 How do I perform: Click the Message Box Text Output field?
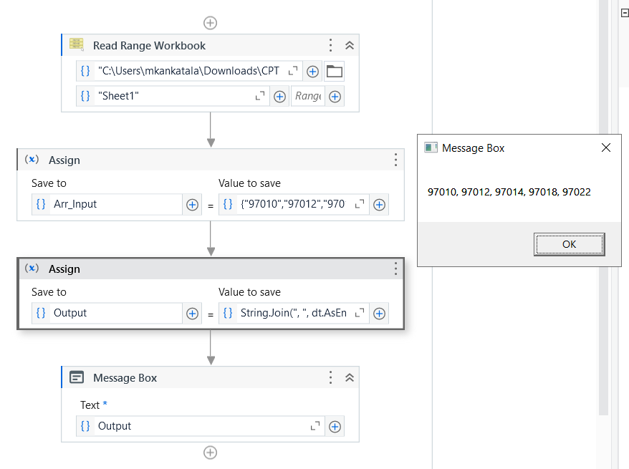click(x=201, y=426)
